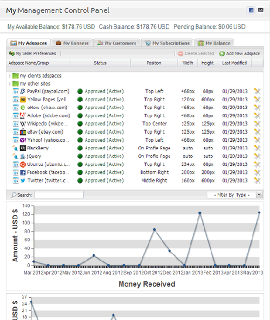Click into the Search field

59,195
